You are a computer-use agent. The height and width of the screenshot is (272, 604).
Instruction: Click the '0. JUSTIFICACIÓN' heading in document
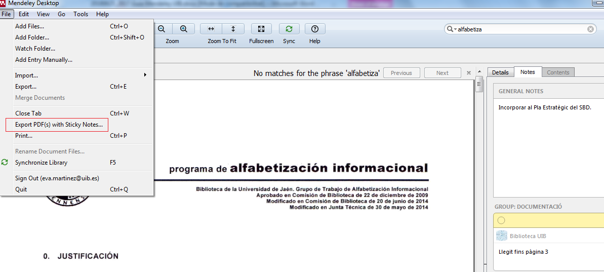[80, 256]
